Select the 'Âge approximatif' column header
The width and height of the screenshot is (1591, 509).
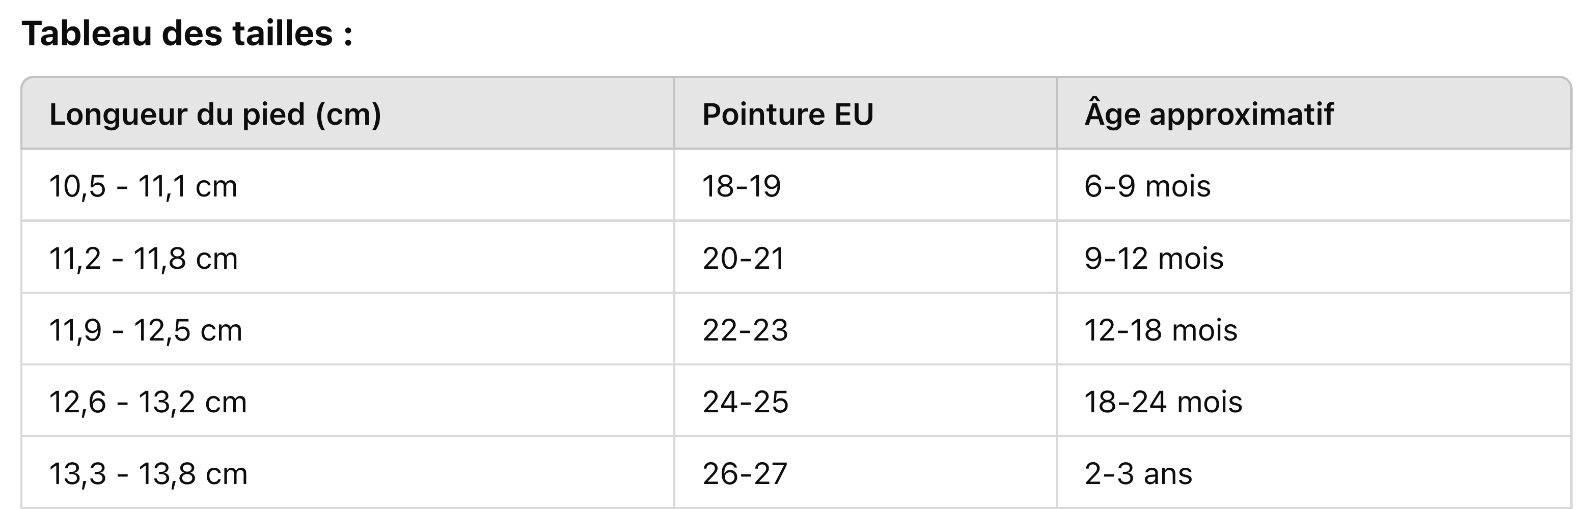[1313, 114]
